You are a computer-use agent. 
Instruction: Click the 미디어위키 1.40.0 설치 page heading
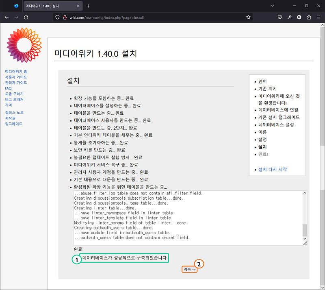coord(95,54)
